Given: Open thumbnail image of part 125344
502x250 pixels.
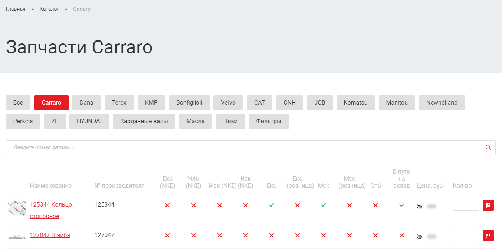Looking at the screenshot, I should click(17, 208).
